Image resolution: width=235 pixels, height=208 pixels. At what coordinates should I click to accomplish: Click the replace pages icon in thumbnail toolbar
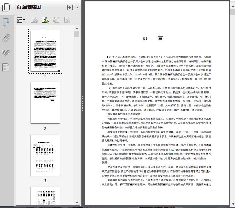67,20
